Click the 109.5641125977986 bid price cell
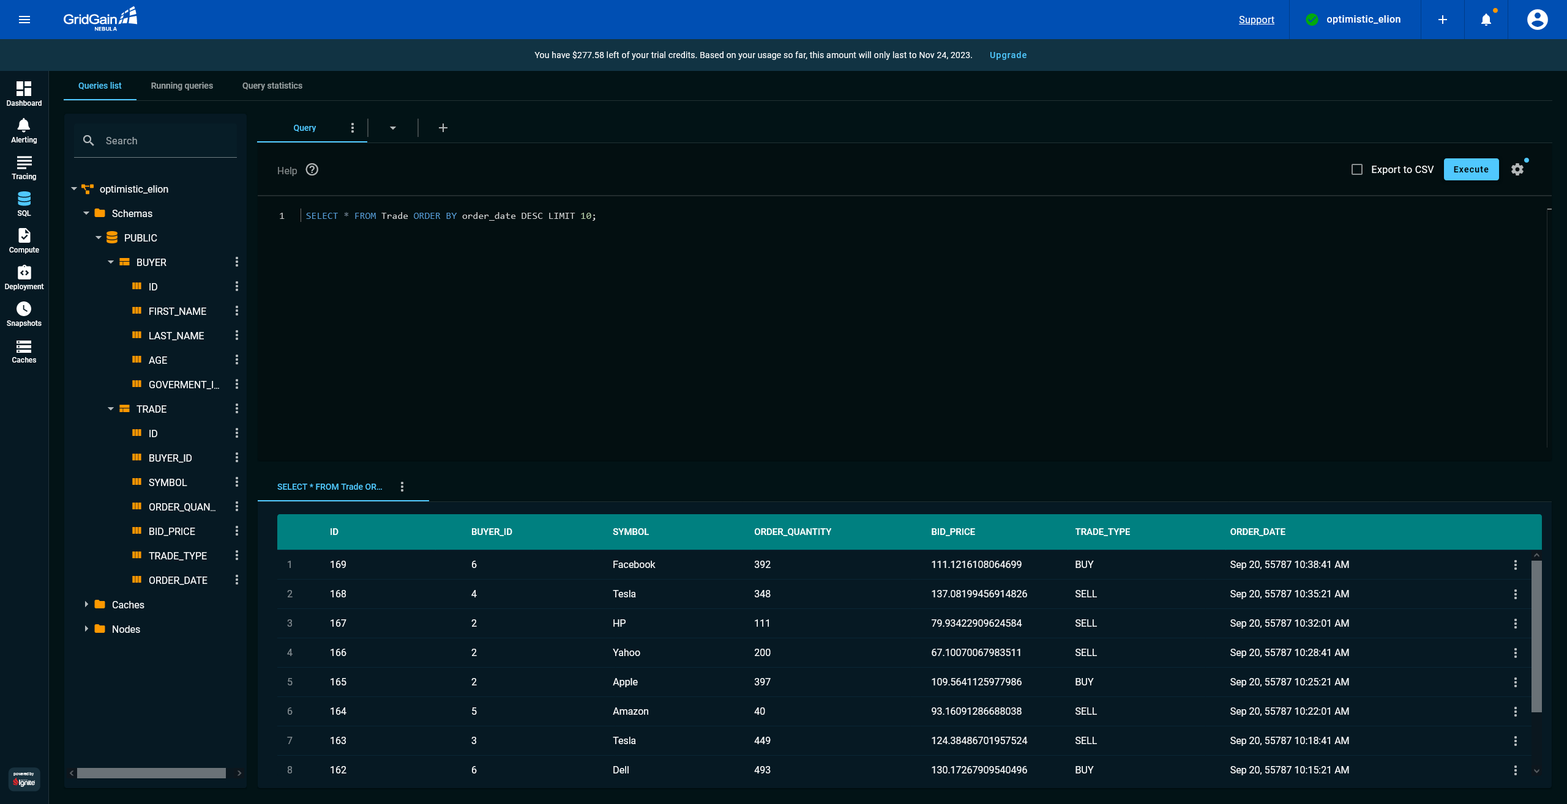Screen dimensions: 1567x804 tap(976, 682)
